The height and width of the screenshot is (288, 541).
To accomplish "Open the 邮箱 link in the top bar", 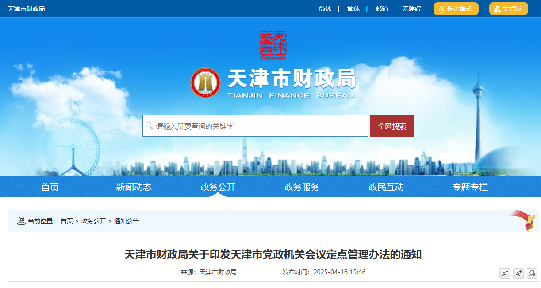I will coord(381,8).
